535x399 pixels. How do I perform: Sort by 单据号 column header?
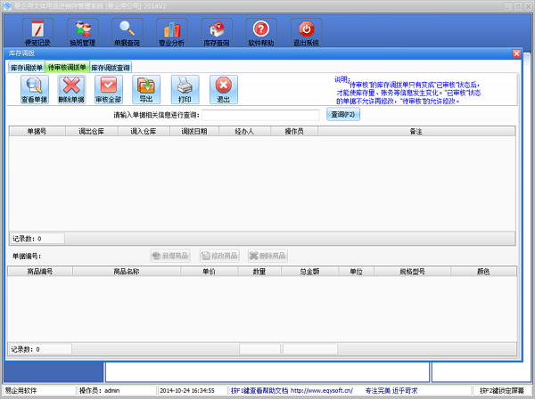point(37,131)
